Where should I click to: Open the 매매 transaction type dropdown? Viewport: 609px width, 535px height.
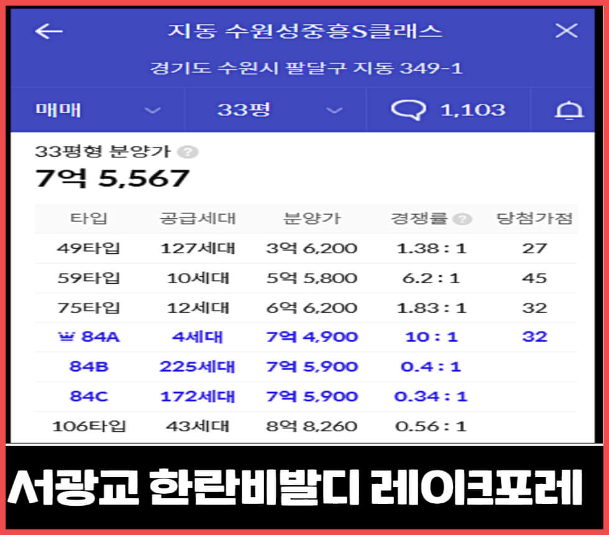coord(97,110)
